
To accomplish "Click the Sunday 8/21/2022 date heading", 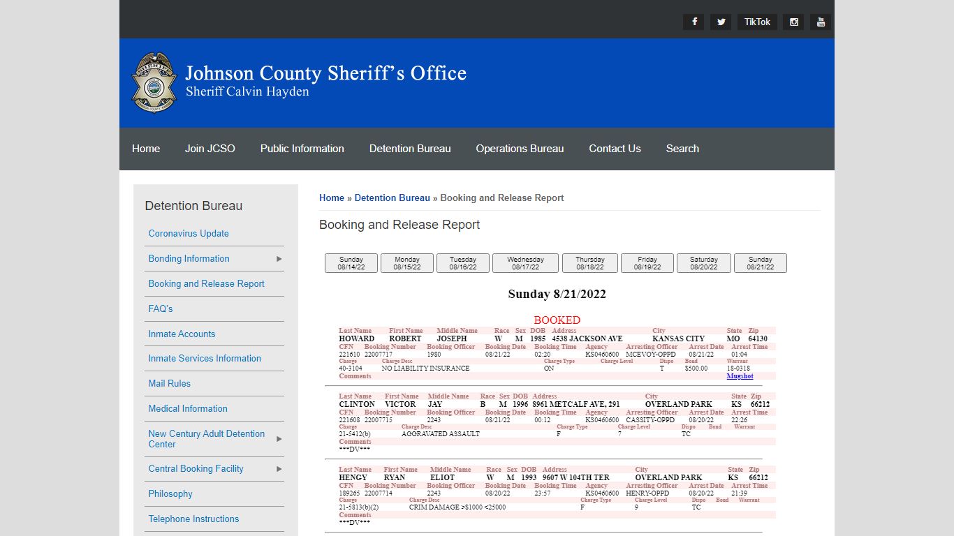I will (557, 294).
